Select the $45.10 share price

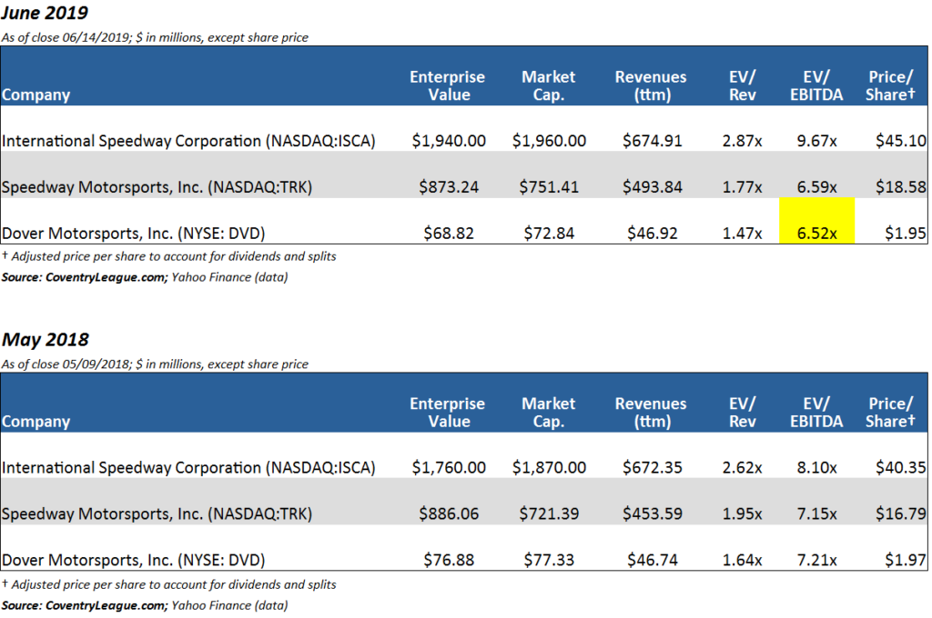coord(900,141)
